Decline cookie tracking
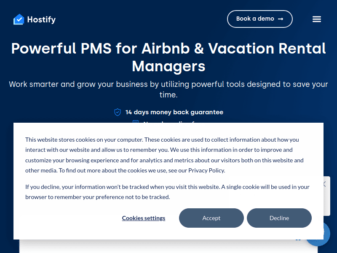 click(x=279, y=218)
